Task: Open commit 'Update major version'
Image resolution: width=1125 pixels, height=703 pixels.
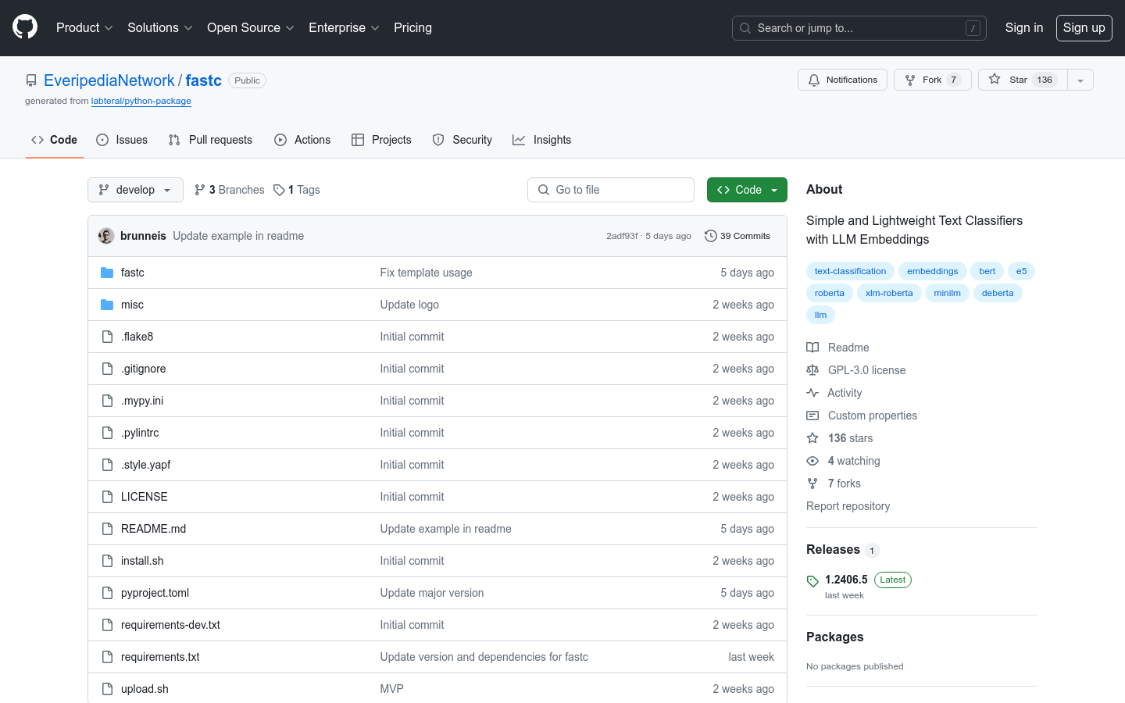Action: 432,593
